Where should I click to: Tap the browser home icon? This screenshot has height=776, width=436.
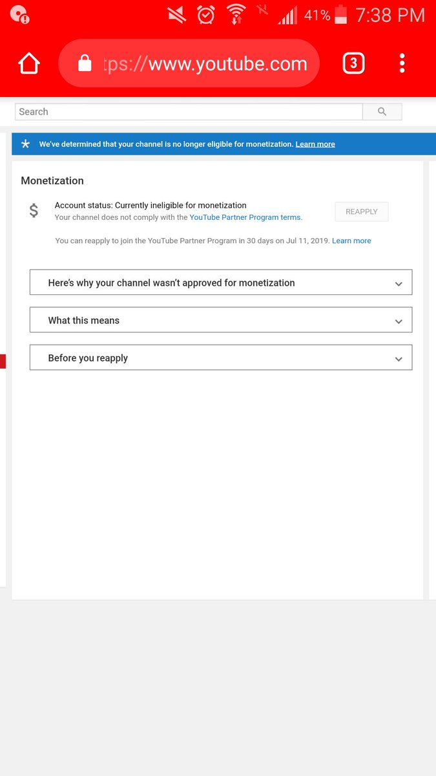(x=28, y=63)
